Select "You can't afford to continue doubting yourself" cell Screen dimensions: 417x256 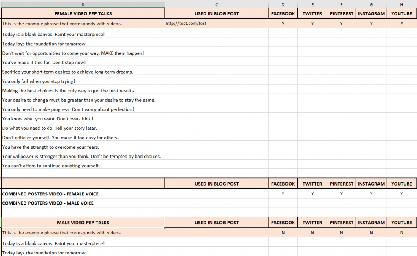pyautogui.click(x=51, y=166)
